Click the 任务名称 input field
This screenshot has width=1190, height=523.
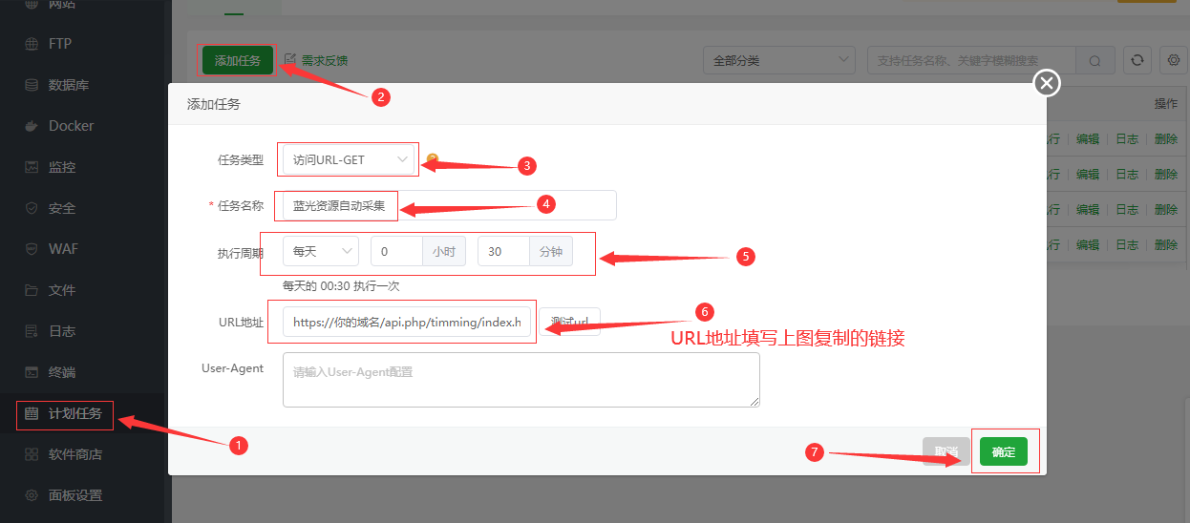pyautogui.click(x=449, y=205)
